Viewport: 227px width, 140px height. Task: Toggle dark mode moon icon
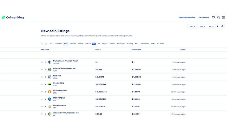(x=218, y=26)
